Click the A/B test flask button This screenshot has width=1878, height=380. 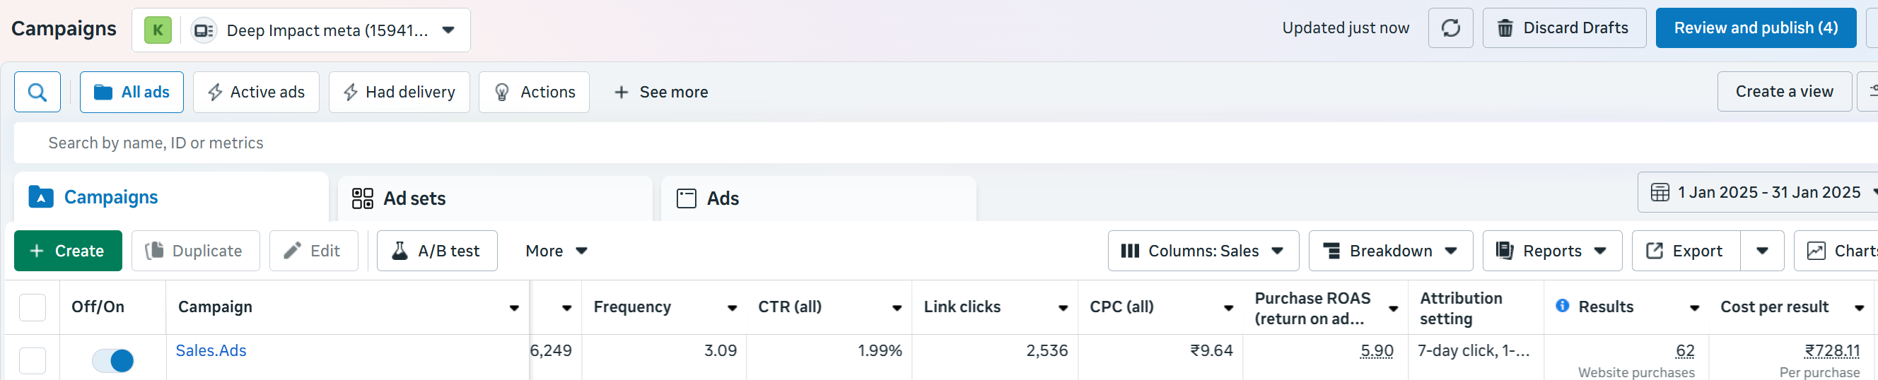[437, 251]
